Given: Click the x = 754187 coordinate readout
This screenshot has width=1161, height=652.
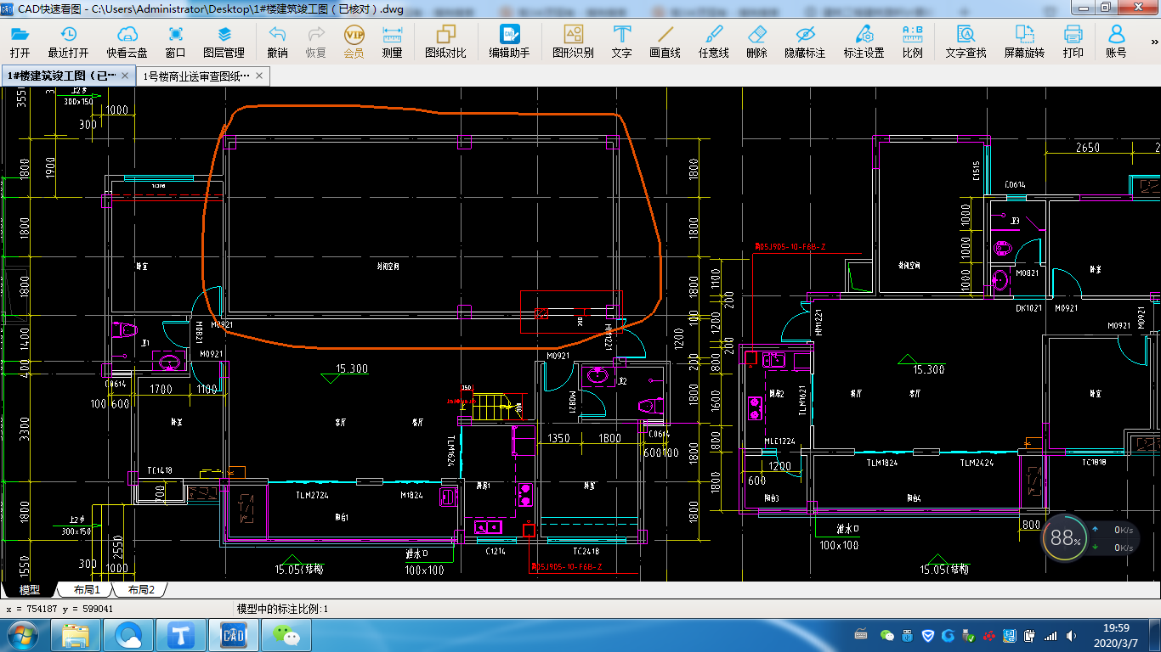Looking at the screenshot, I should click(x=59, y=609).
